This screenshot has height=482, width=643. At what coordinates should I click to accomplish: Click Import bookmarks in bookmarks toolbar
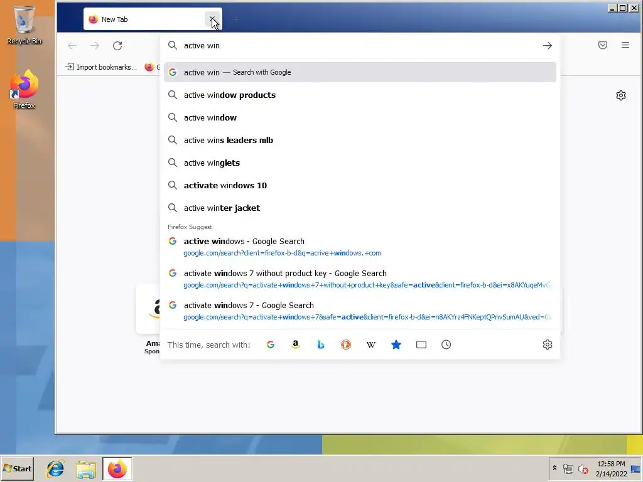pos(101,67)
